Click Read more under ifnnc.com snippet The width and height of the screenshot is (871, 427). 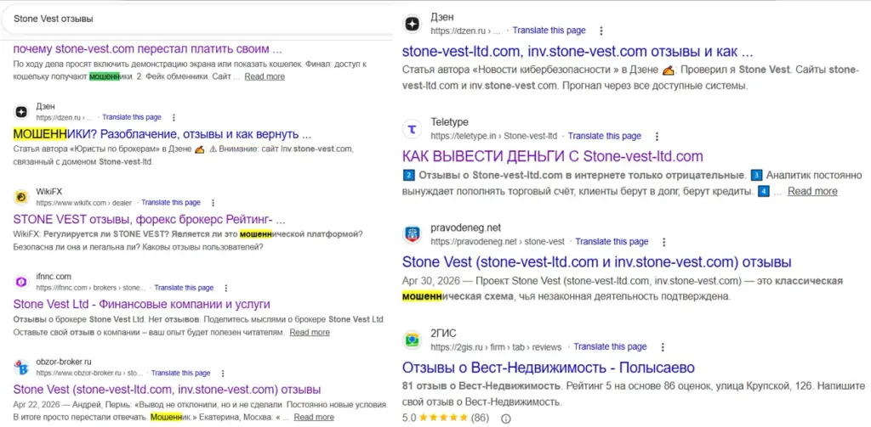[x=310, y=332]
